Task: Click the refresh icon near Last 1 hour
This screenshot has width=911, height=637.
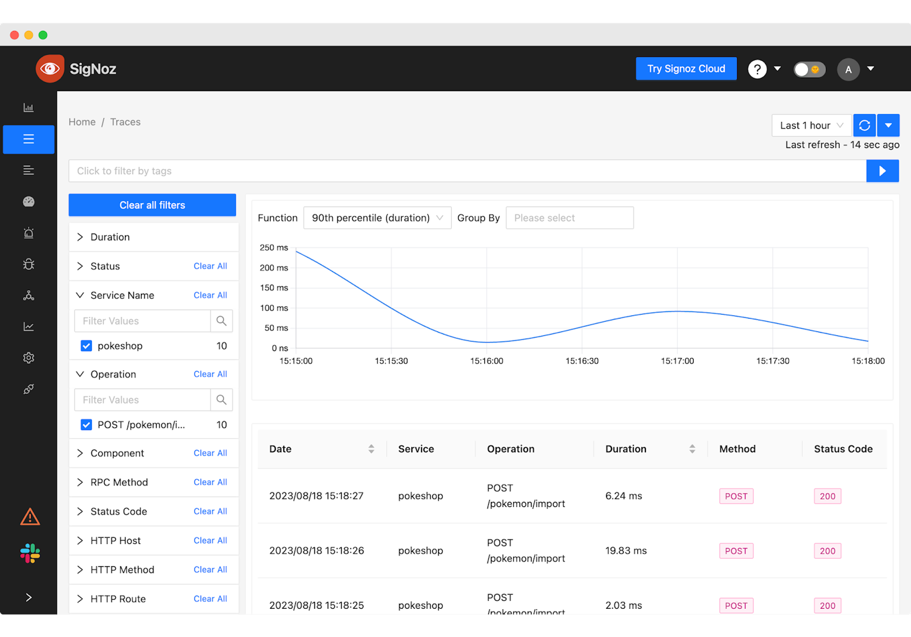Action: (865, 125)
